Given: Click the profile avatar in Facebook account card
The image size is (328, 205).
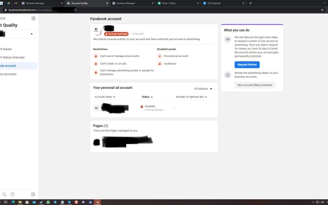Looking at the screenshot, I should click(x=97, y=31).
